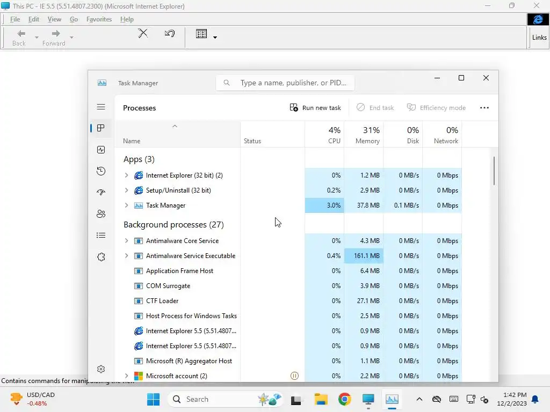Screen dimensions: 550x412
Task: Expand Microsoft account (2) entry
Action: pos(126,376)
